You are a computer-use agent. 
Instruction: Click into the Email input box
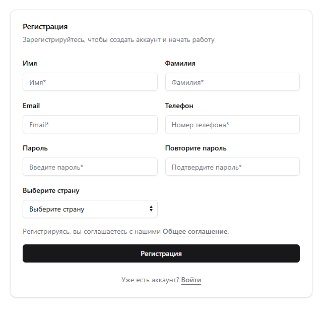pos(90,125)
